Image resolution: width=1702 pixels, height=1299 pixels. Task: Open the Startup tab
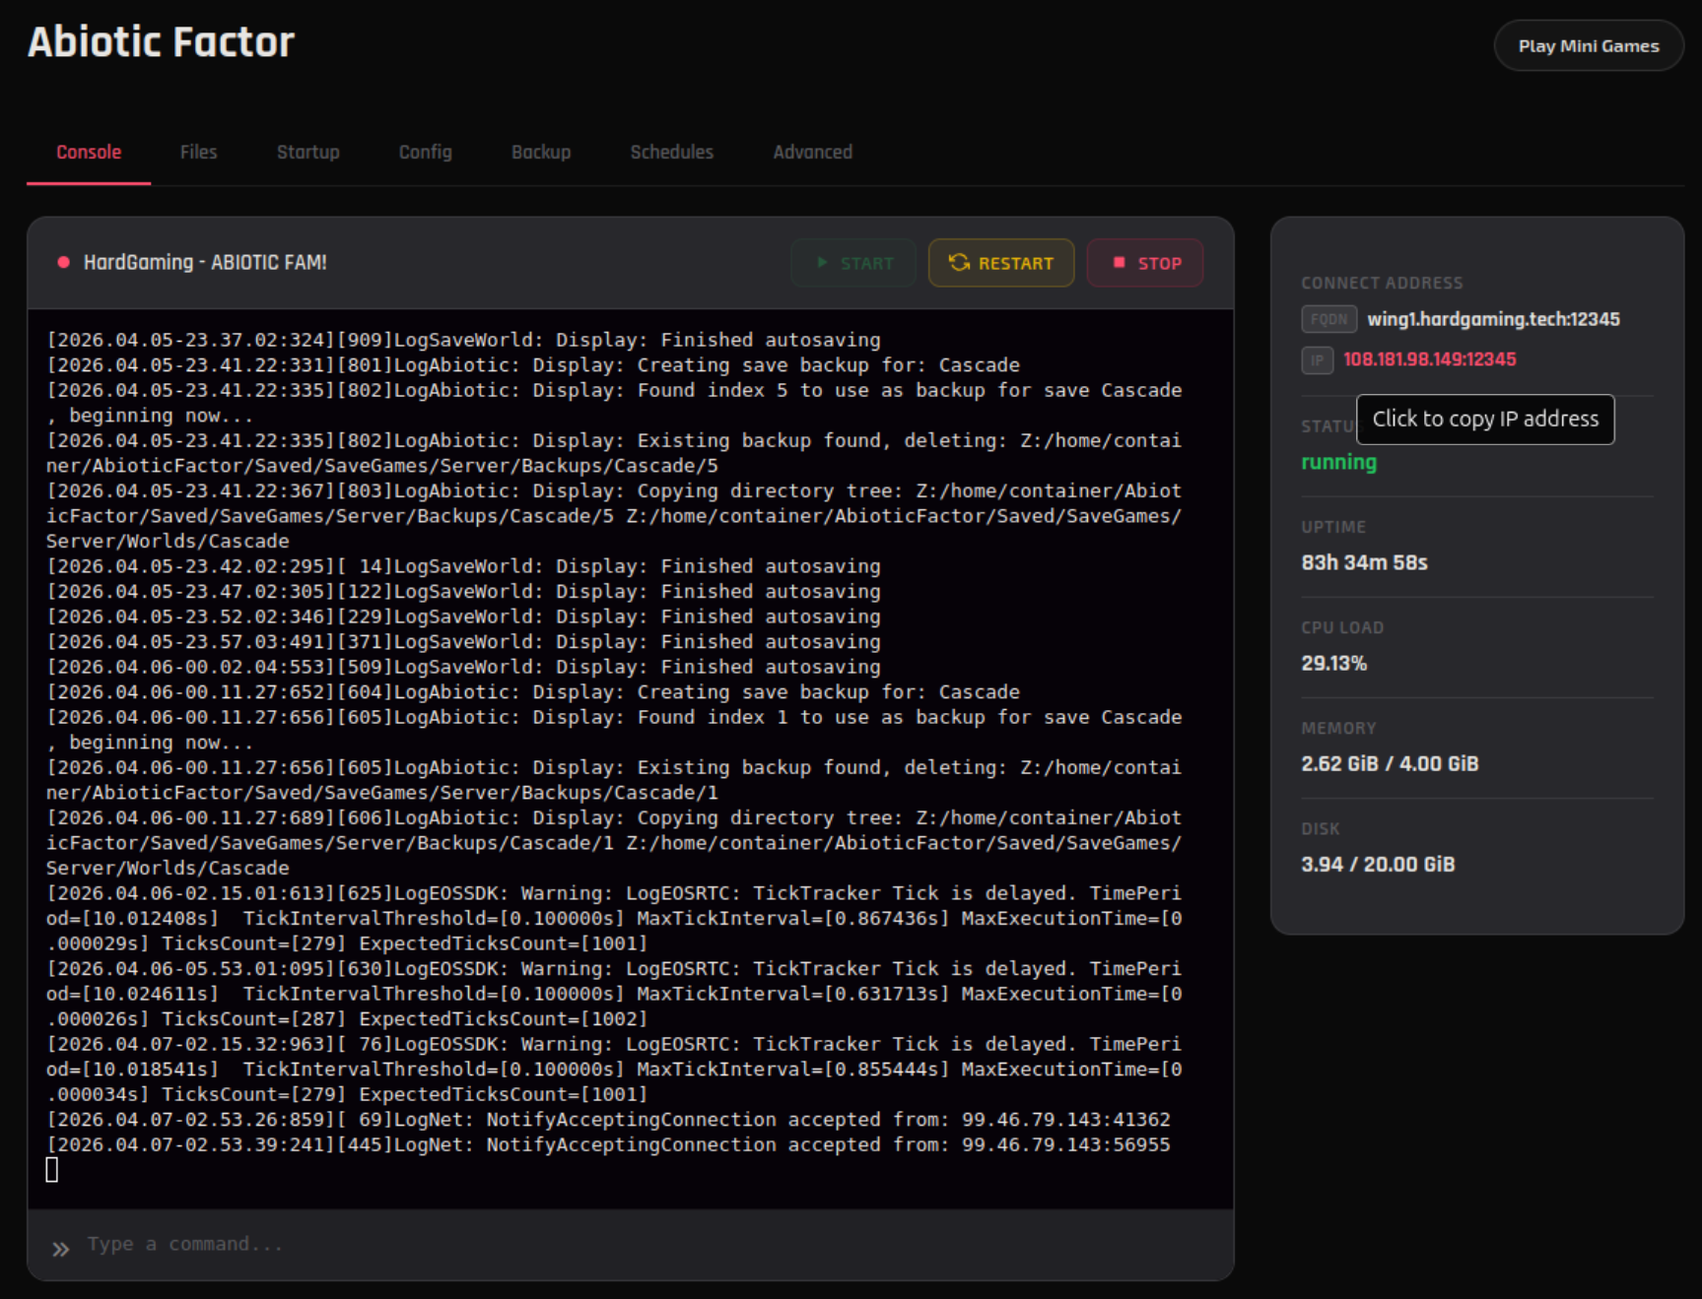[307, 152]
